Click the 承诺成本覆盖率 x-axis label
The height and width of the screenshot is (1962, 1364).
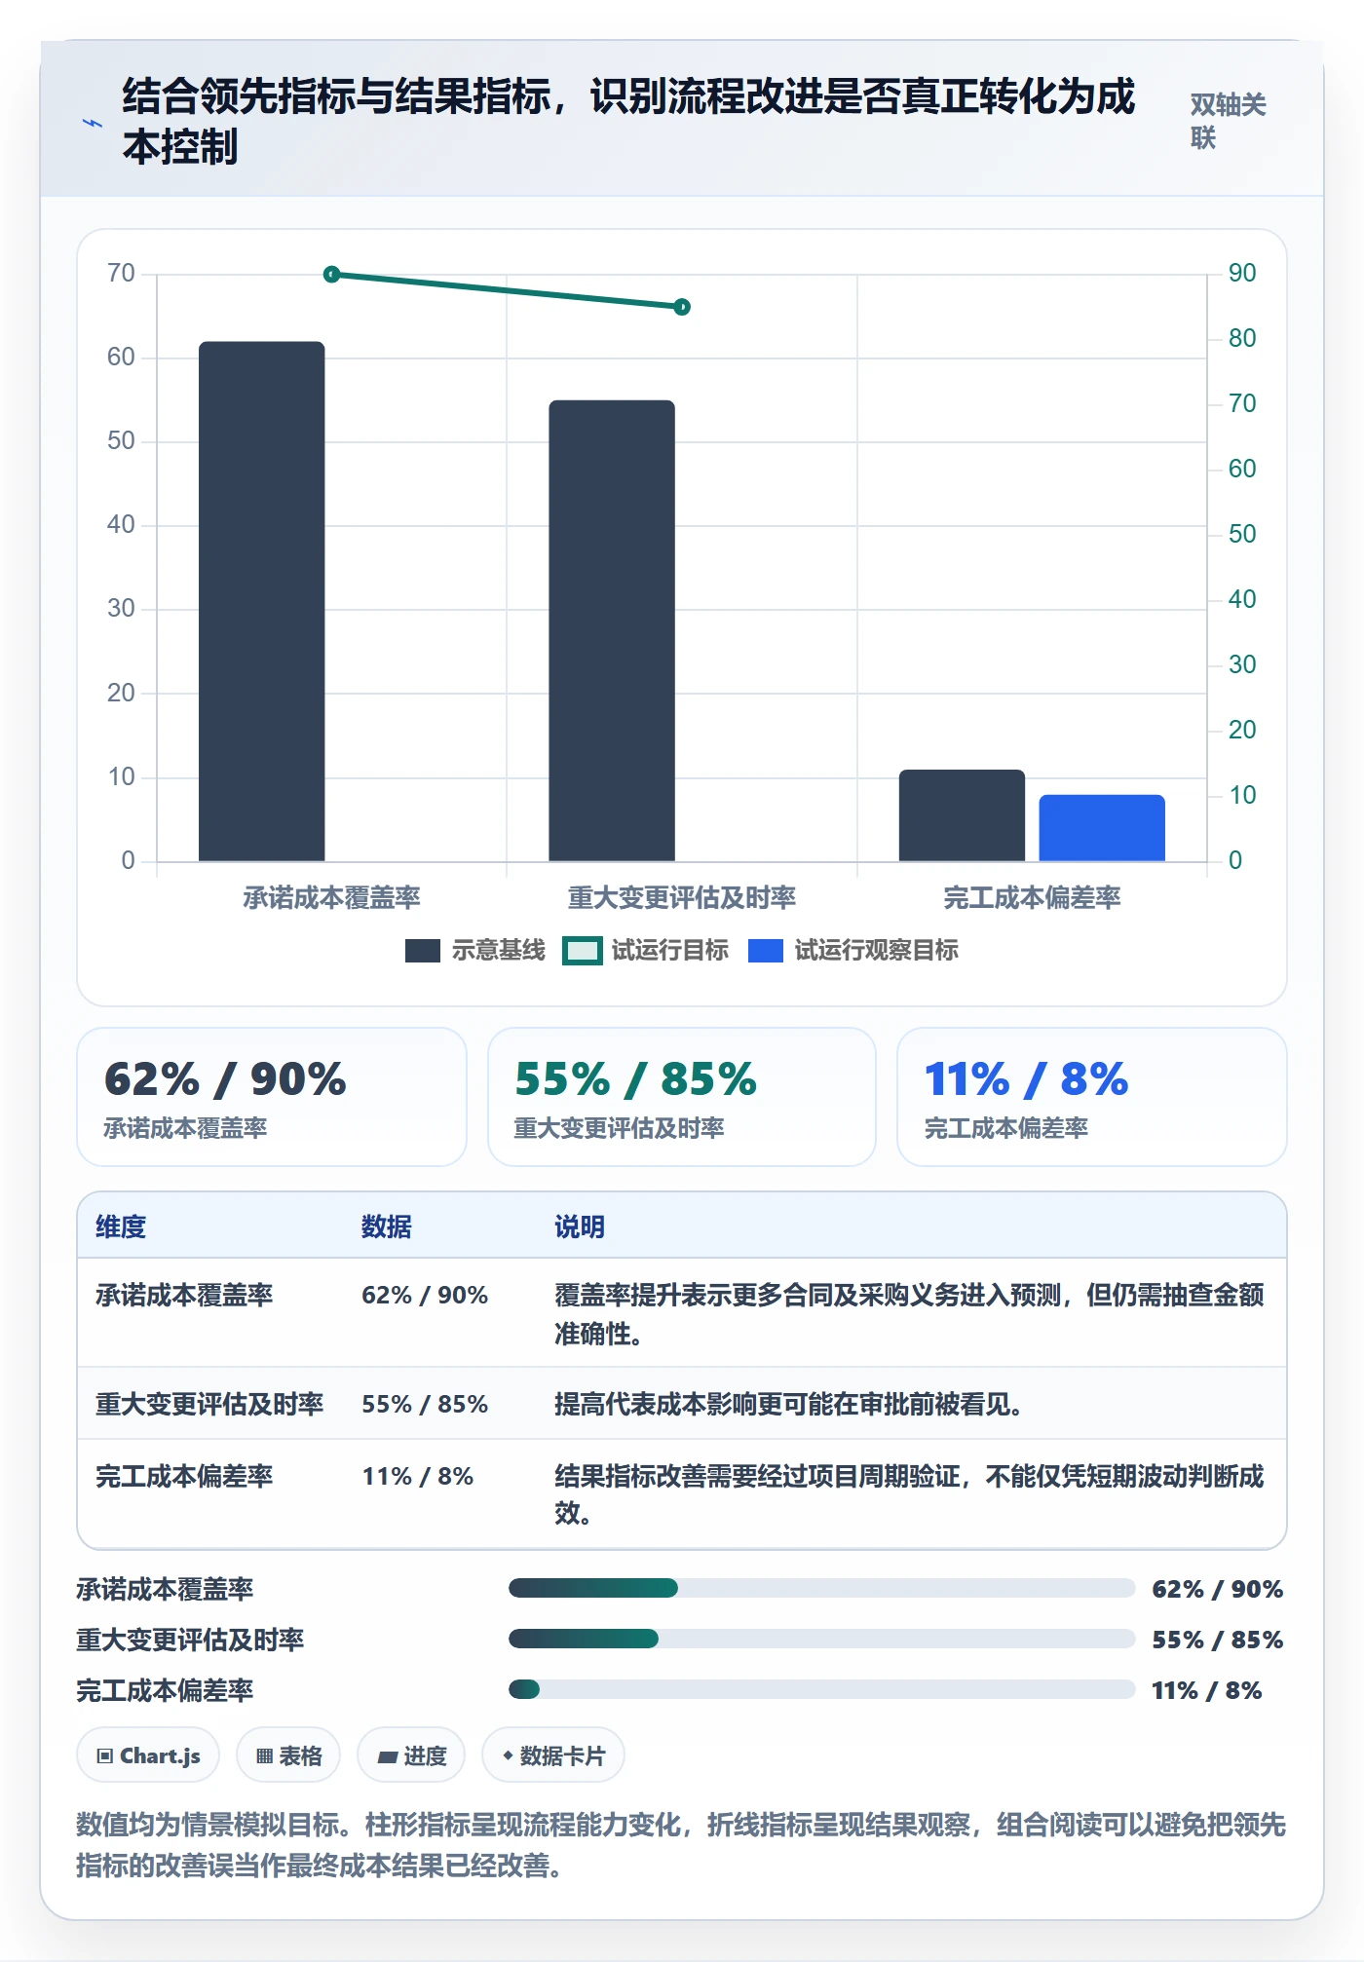click(x=331, y=897)
